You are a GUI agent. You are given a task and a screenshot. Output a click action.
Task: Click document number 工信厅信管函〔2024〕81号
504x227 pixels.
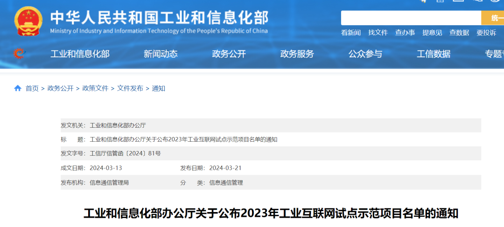coord(125,153)
